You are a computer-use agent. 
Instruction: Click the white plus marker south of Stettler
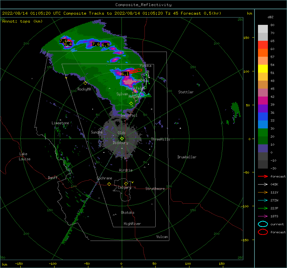[180, 128]
